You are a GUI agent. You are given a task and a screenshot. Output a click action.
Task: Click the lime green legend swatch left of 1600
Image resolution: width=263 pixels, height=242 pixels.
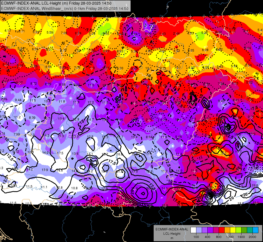(239, 230)
